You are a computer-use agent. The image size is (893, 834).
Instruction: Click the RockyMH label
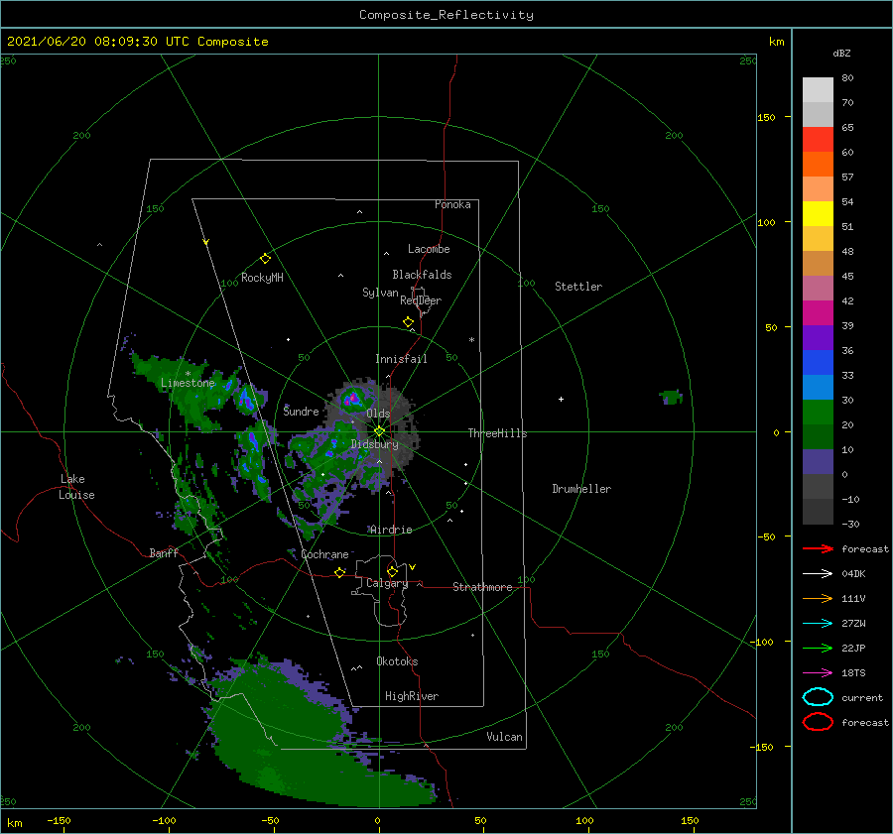(x=262, y=278)
